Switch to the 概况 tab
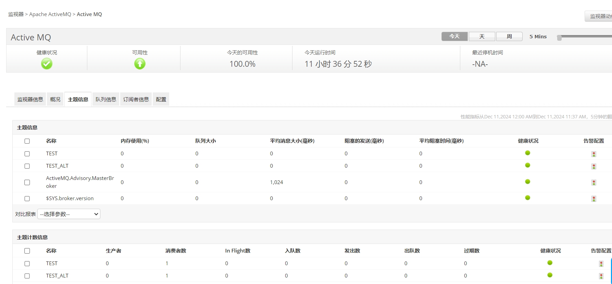The width and height of the screenshot is (612, 284). 55,99
